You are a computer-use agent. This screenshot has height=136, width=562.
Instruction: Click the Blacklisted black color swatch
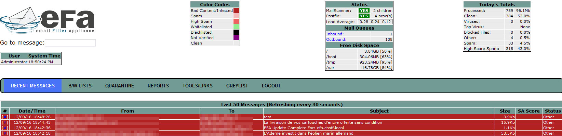(x=236, y=32)
